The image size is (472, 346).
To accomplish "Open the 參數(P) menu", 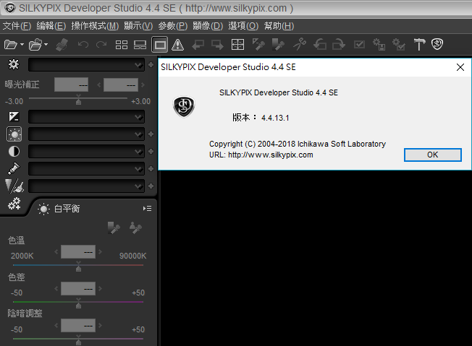I will [x=173, y=26].
